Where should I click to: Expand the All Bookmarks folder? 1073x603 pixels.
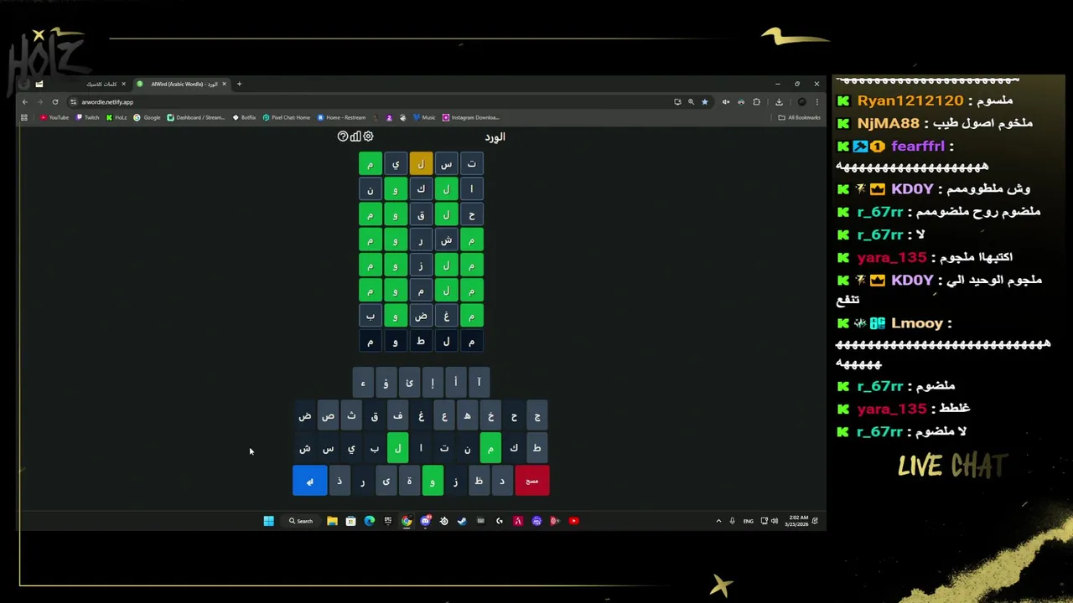pyautogui.click(x=799, y=117)
